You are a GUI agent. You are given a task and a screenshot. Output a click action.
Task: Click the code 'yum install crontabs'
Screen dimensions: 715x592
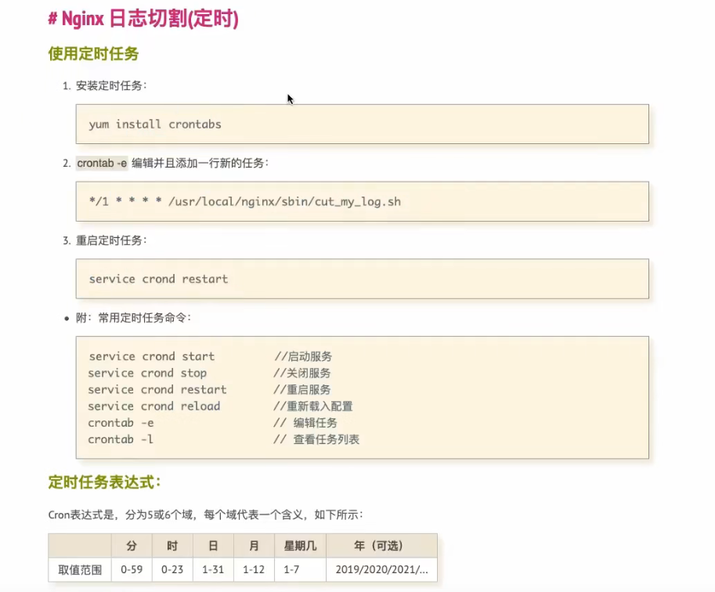(x=155, y=124)
